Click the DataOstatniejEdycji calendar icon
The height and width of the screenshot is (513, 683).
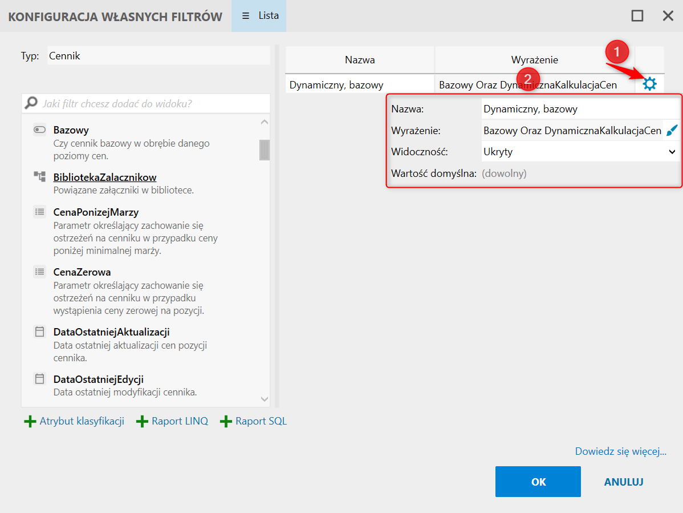click(x=39, y=379)
